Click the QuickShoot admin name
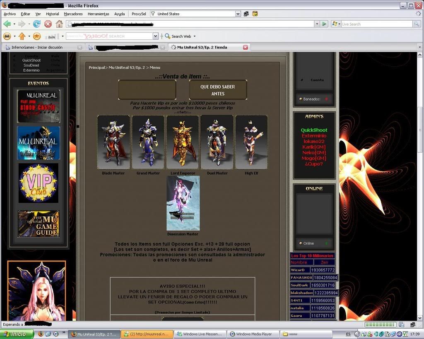424x339 pixels. pyautogui.click(x=314, y=130)
